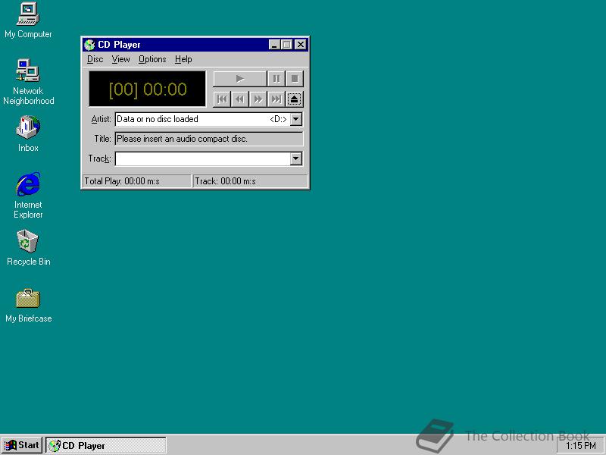Maximize the CD Player window
The width and height of the screenshot is (606, 455).
287,45
